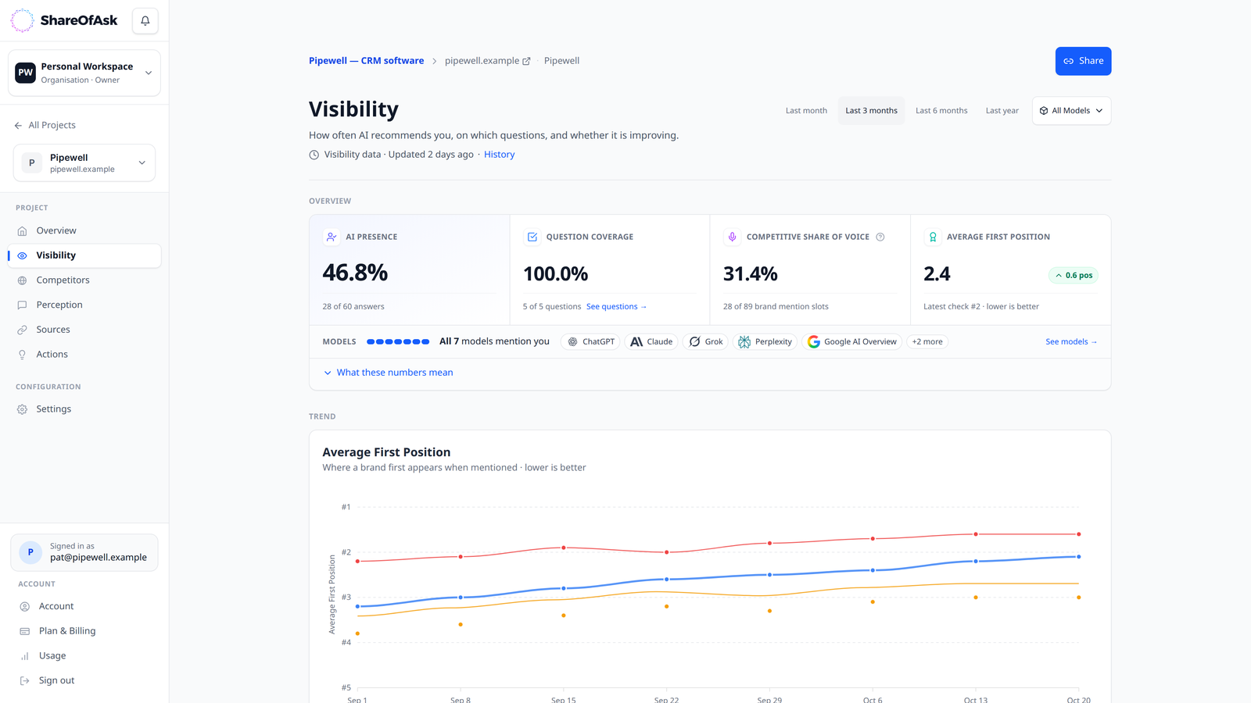Open notifications bell
The width and height of the screenshot is (1251, 703).
click(145, 20)
